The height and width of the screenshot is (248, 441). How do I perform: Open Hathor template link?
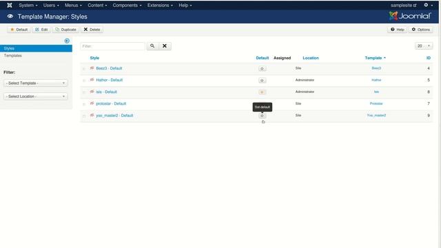tap(376, 80)
